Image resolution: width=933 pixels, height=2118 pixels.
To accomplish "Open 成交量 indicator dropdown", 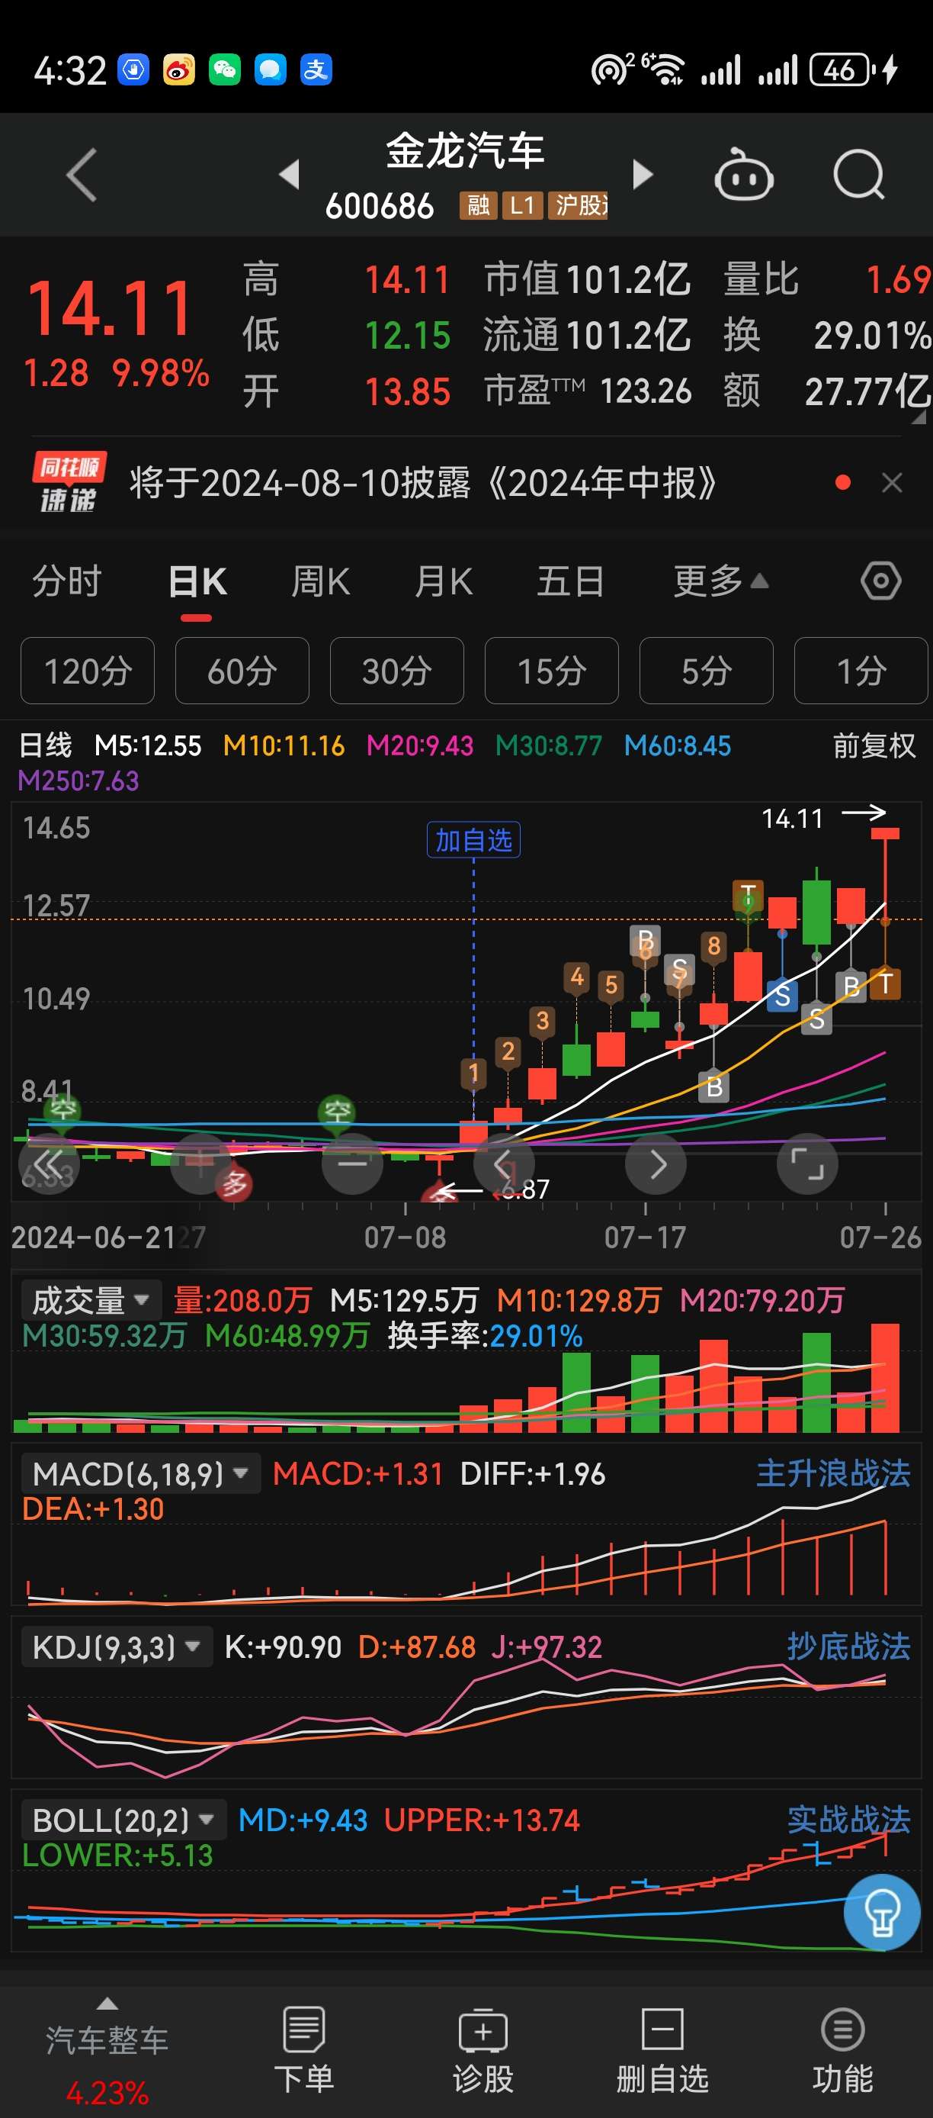I will point(91,1301).
